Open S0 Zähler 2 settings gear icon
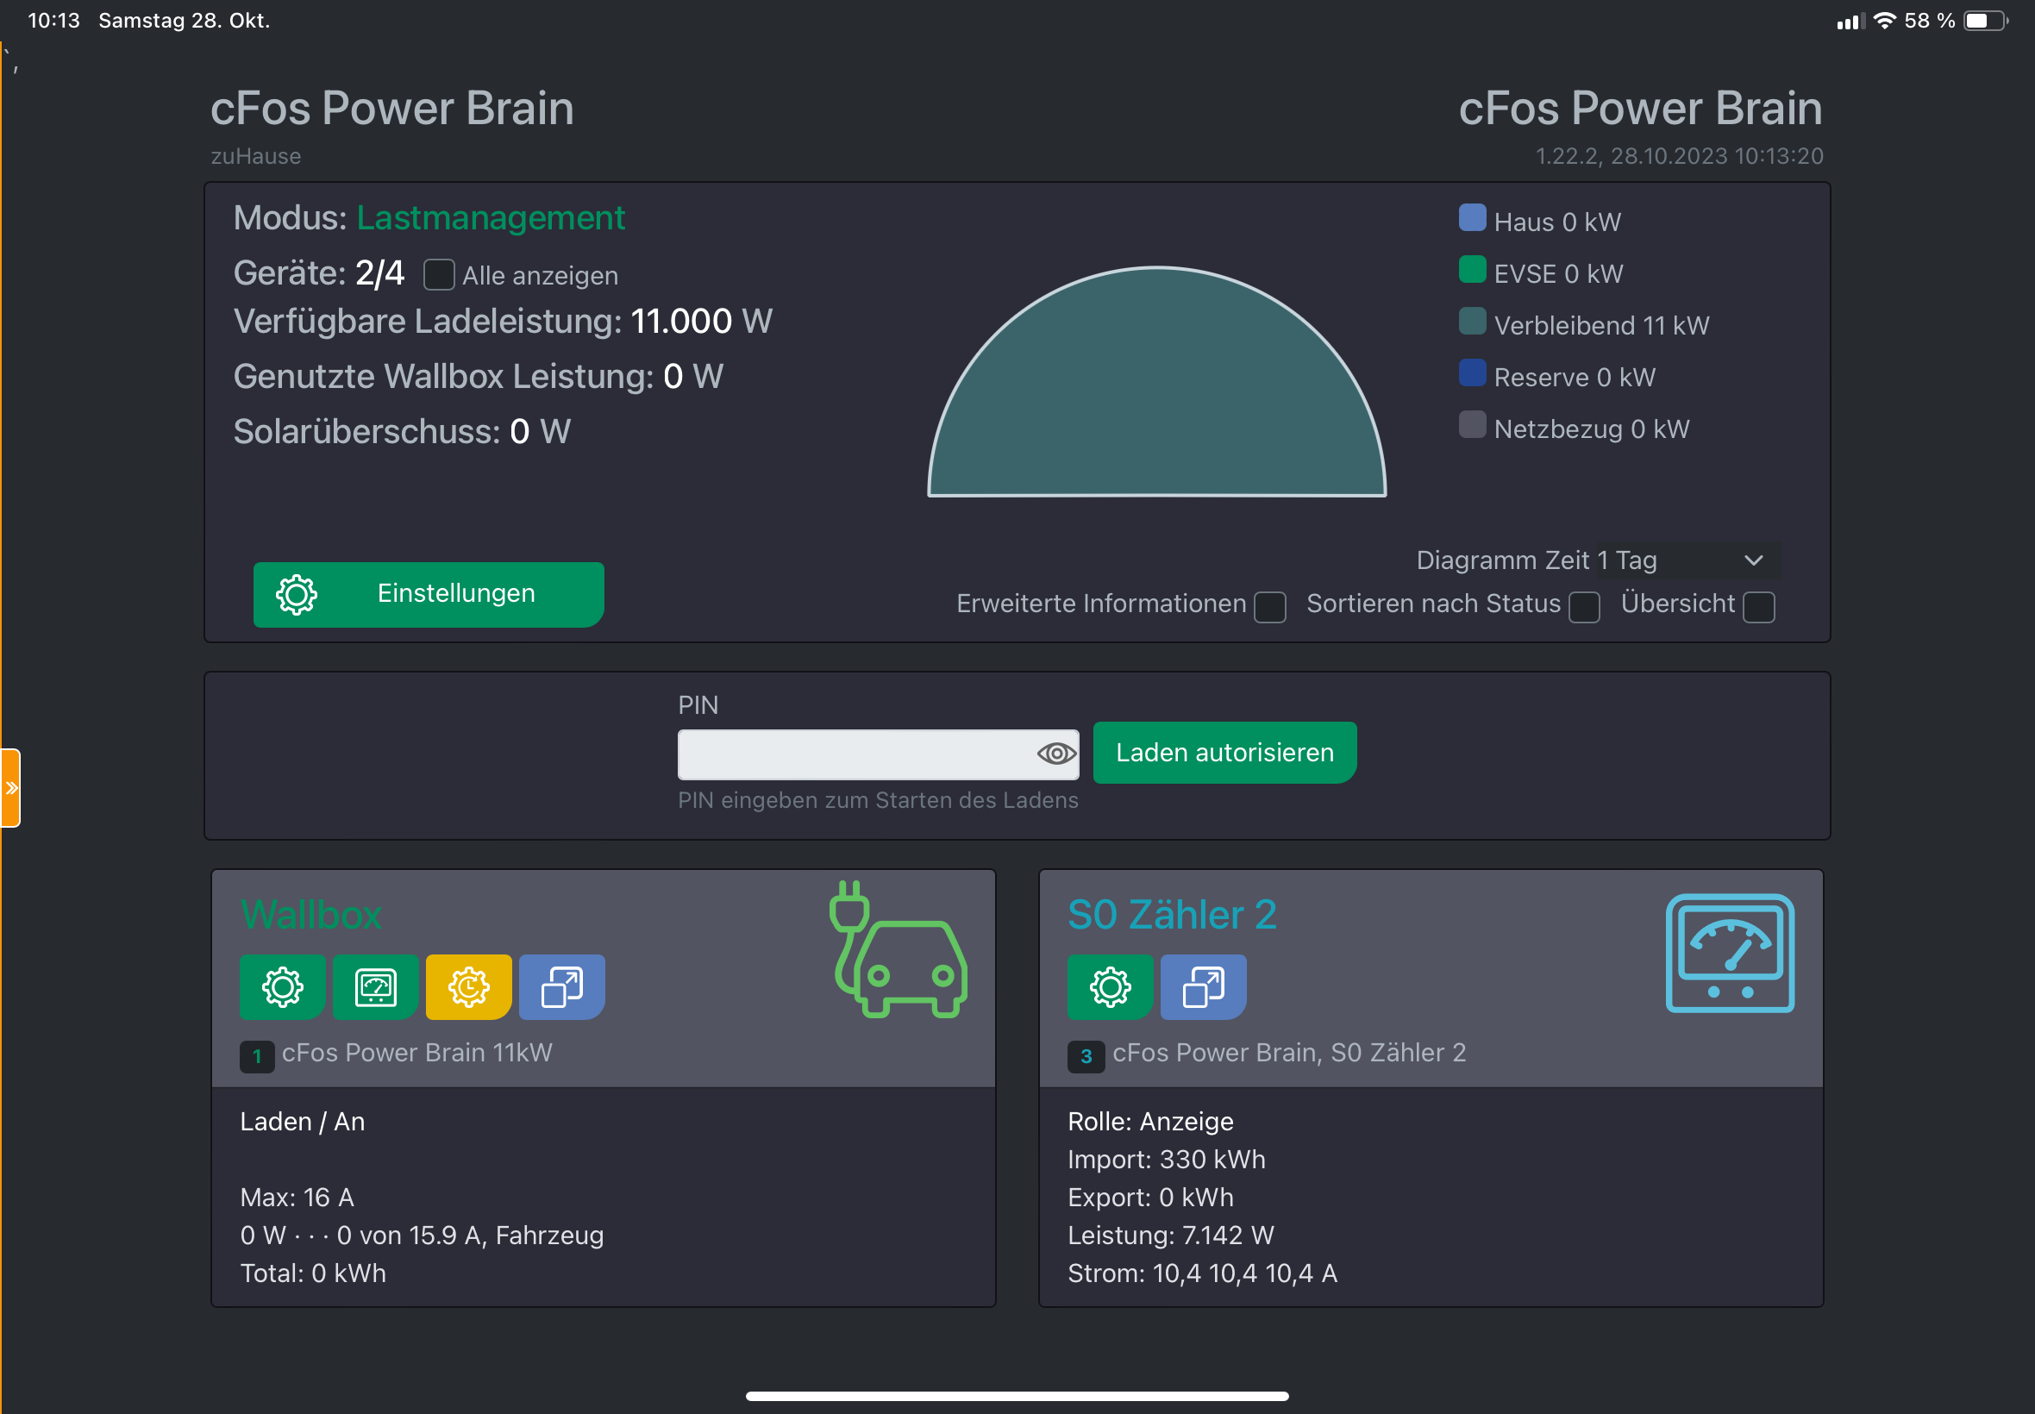This screenshot has height=1414, width=2035. (1110, 987)
